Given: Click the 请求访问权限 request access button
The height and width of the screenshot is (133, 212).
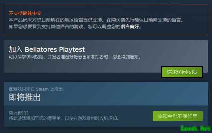Looking at the screenshot, I should click(182, 72).
